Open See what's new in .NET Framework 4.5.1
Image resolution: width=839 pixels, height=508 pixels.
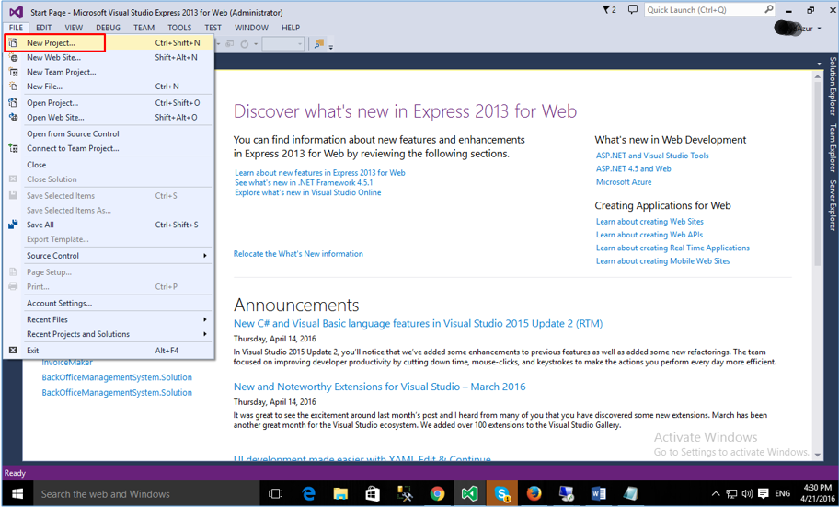pos(304,182)
